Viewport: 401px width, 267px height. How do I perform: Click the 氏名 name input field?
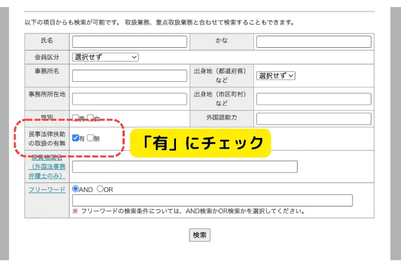click(x=129, y=42)
